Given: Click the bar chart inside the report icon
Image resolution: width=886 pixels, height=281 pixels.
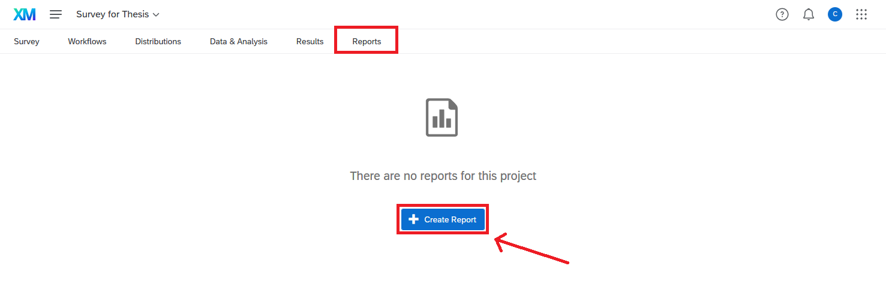Looking at the screenshot, I should (442, 120).
